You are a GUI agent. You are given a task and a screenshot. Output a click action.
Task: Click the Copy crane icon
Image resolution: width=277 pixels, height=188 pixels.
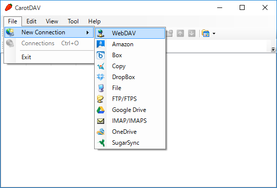[x=101, y=66]
